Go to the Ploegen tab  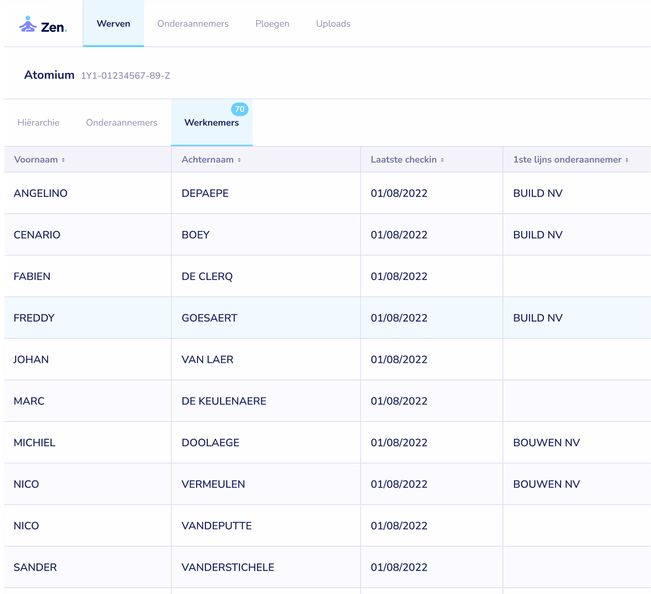tap(272, 24)
